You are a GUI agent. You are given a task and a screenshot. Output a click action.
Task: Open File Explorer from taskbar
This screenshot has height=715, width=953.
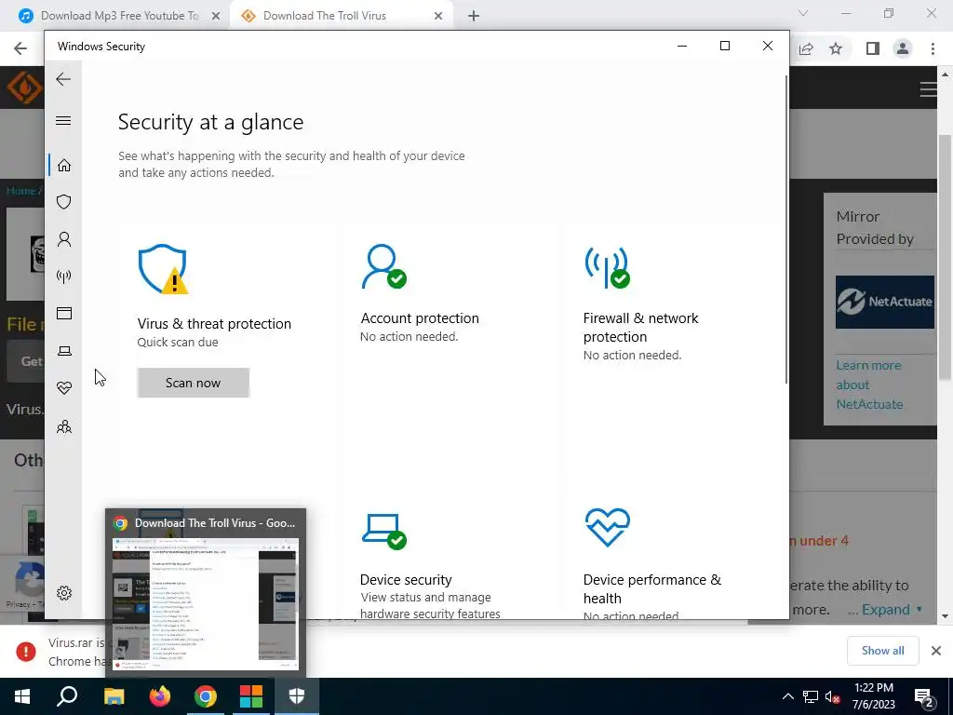(114, 696)
